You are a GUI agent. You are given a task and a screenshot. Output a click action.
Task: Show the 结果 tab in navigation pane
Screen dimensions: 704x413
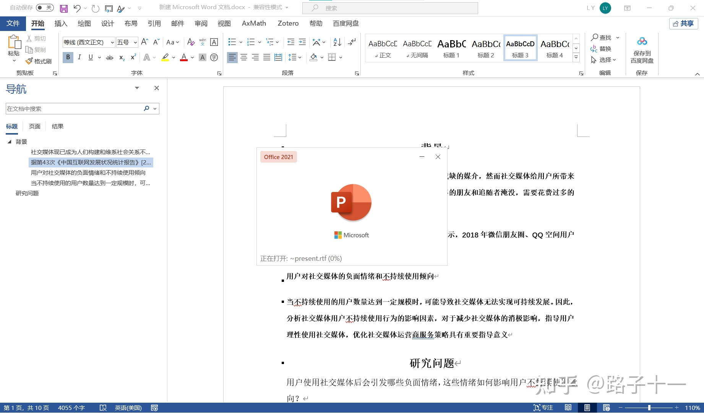[x=58, y=126]
